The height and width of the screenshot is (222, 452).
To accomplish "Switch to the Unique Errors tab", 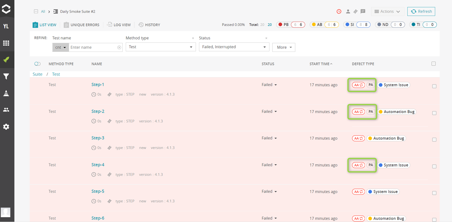I will [x=81, y=25].
